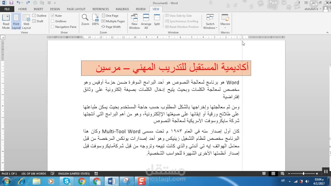Click ENGLISH (UNITED STATES) language indicator
The height and width of the screenshot is (186, 331).
point(74,174)
